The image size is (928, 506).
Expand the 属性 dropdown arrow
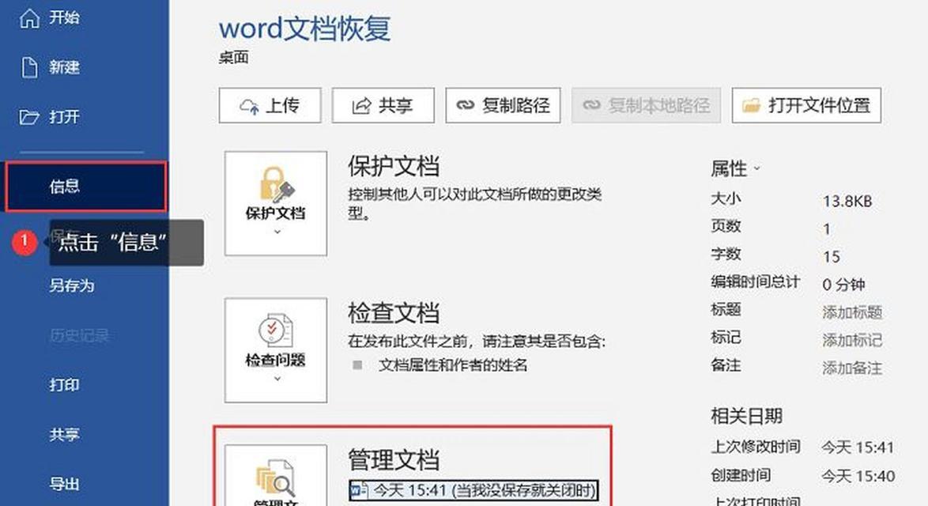(x=756, y=169)
